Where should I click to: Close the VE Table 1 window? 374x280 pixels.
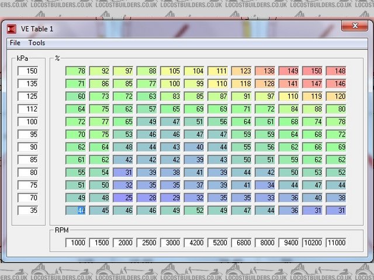[354, 27]
